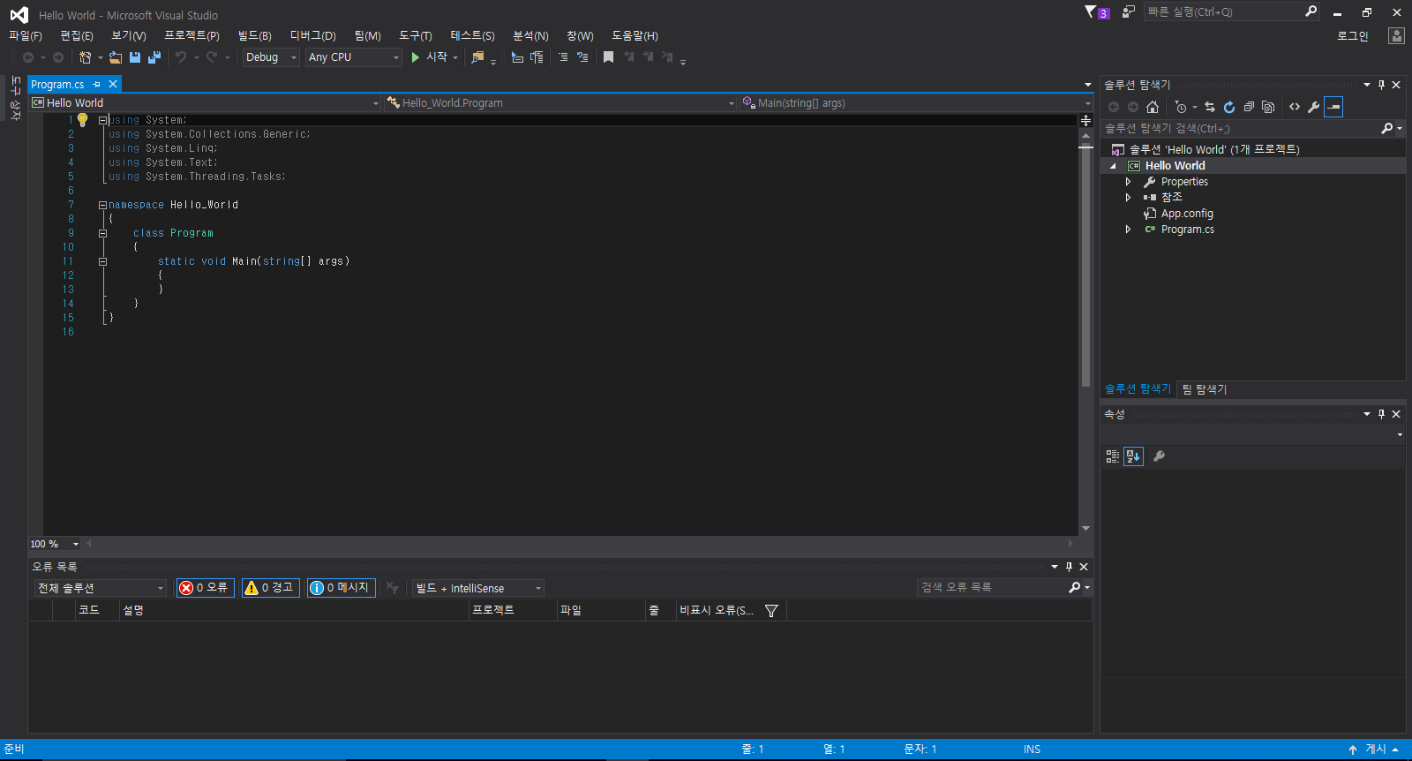Toggle the 0 오류 errors filter
This screenshot has width=1412, height=761.
point(205,588)
